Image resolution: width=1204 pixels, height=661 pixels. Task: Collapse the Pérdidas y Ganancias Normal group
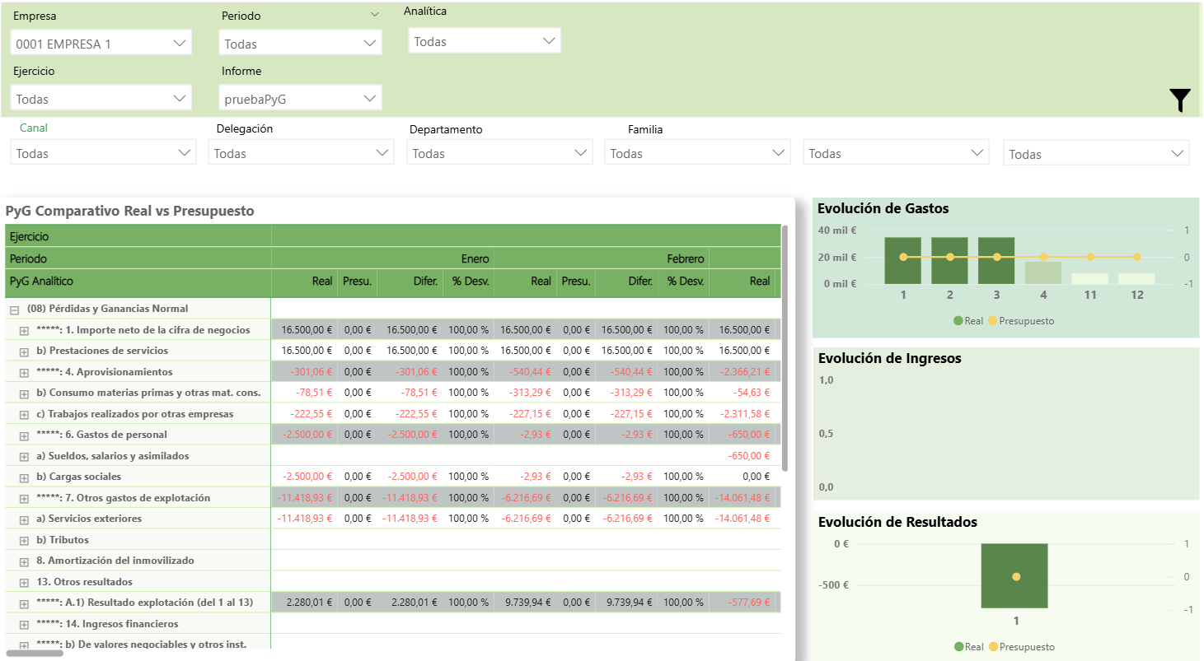(14, 310)
